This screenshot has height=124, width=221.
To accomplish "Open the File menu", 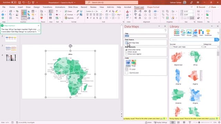I will click(4, 7).
